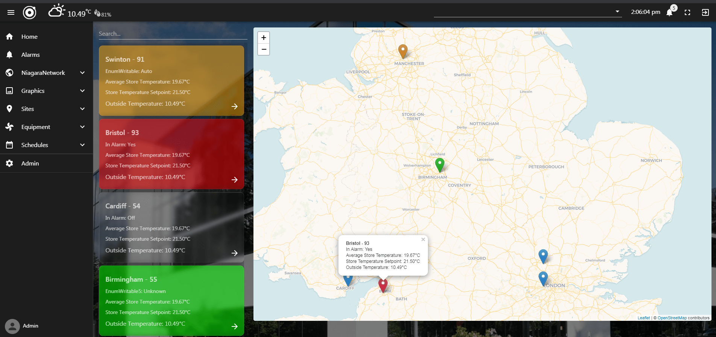Open notifications bell with badge 5
The image size is (716, 337).
tap(669, 12)
